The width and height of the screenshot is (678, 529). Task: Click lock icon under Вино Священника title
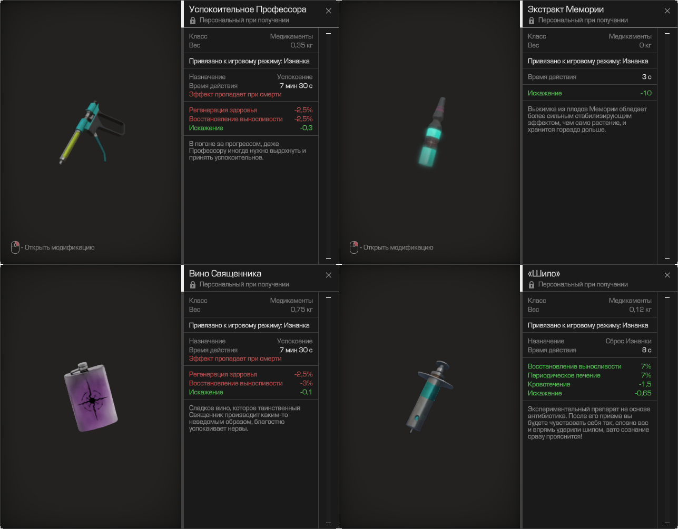coord(193,285)
